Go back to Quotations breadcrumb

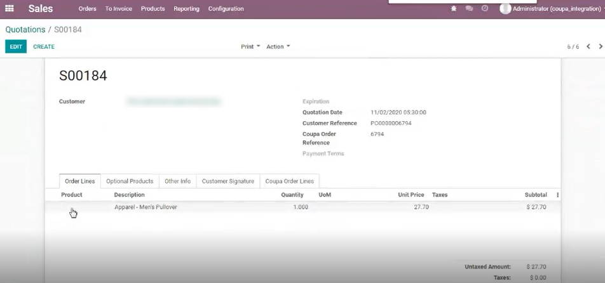(25, 30)
